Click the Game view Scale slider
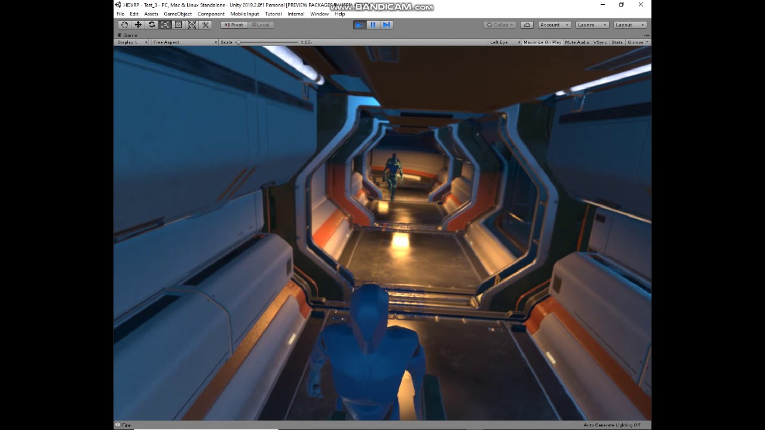Image resolution: width=765 pixels, height=430 pixels. point(268,42)
